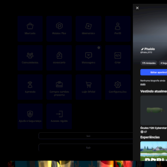167x167 pixels.
Task: Open the Inventário backpack tile
Action: coord(59,58)
